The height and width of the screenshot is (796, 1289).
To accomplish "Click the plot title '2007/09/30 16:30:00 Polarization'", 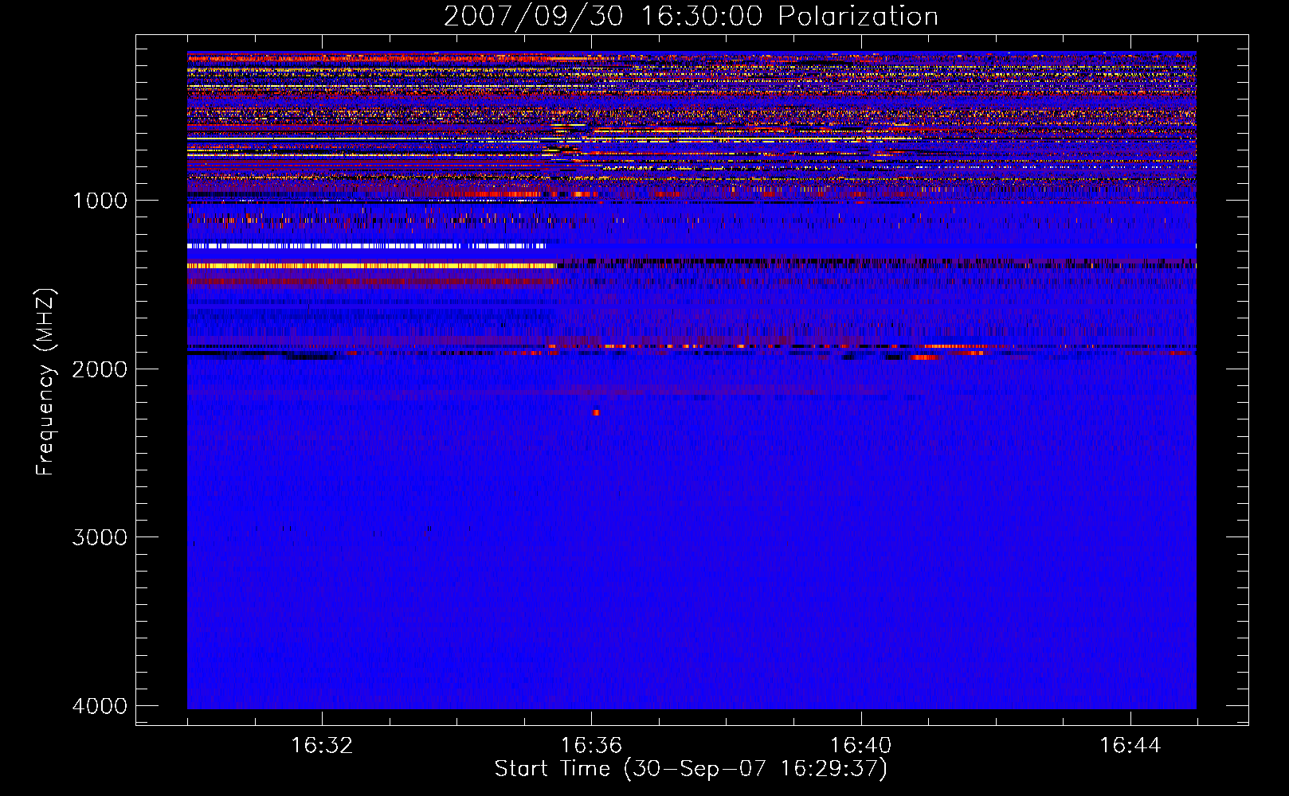I will click(691, 16).
